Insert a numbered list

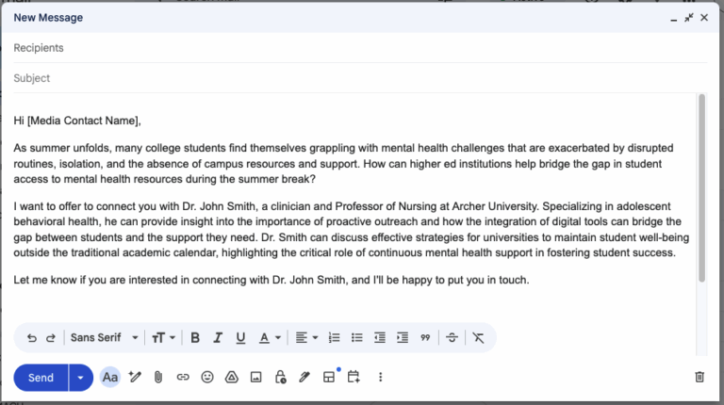point(334,337)
